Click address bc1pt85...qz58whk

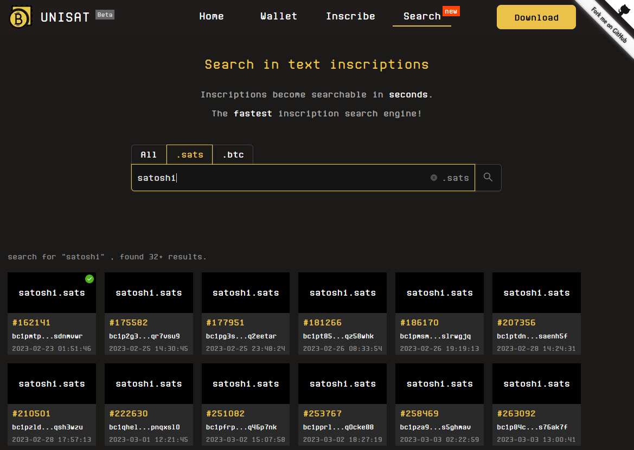tap(338, 336)
